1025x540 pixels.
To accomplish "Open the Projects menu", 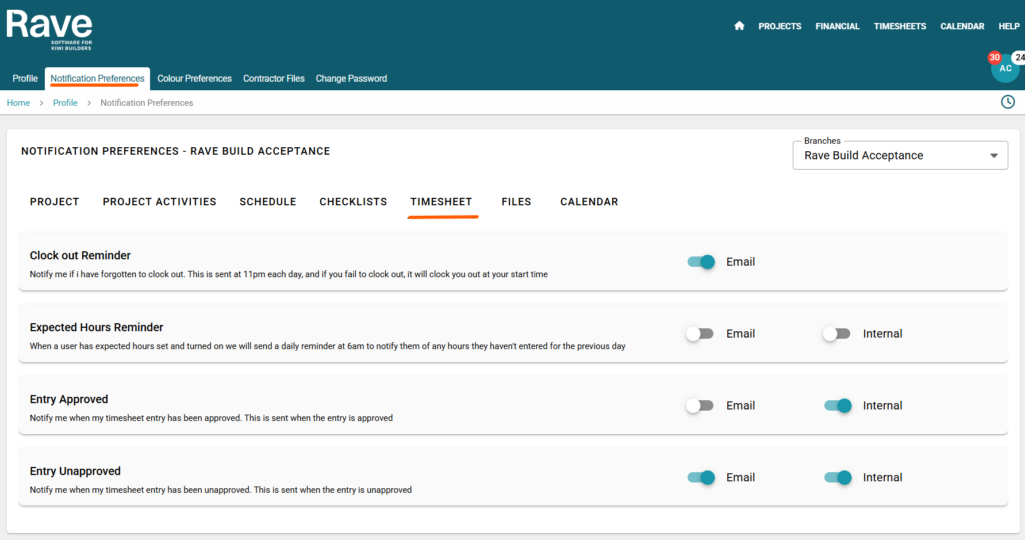I will coord(780,26).
